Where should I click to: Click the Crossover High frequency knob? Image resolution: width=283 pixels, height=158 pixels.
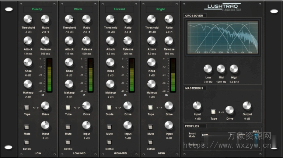click(x=234, y=69)
